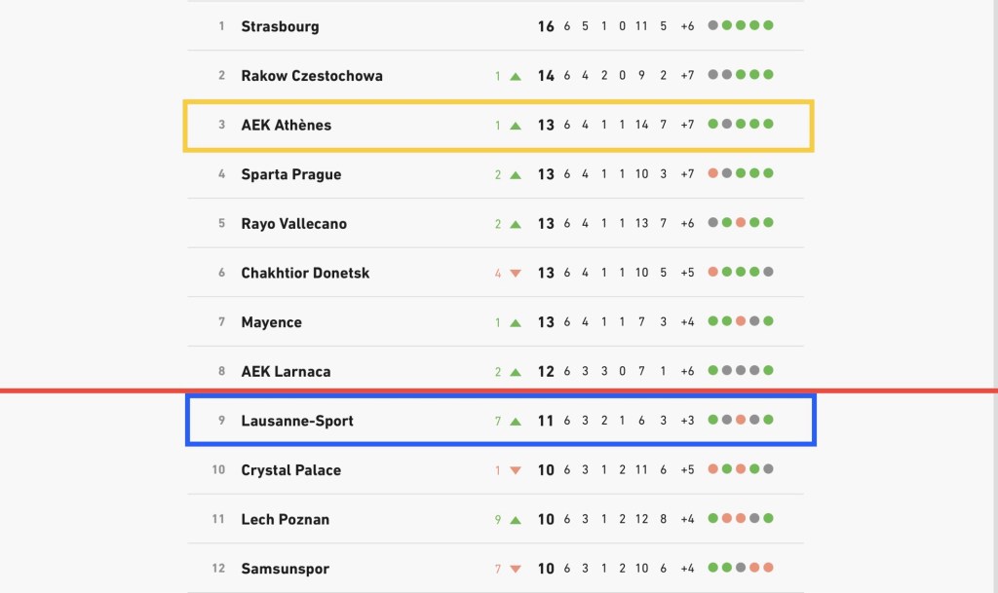Click Samsunspor's red down trend arrow
This screenshot has height=593, width=998.
point(516,570)
